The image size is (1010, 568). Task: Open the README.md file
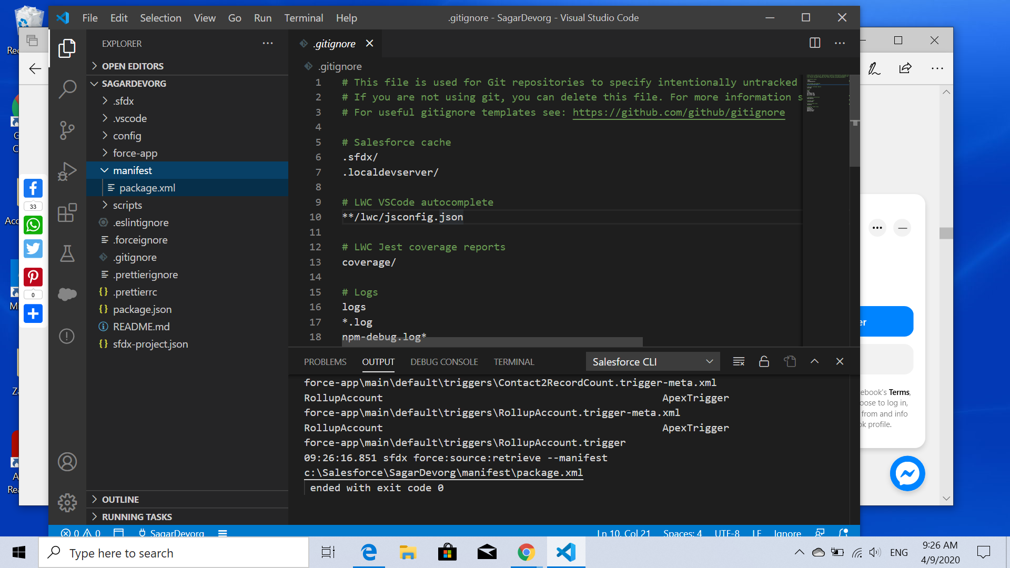pyautogui.click(x=187, y=327)
